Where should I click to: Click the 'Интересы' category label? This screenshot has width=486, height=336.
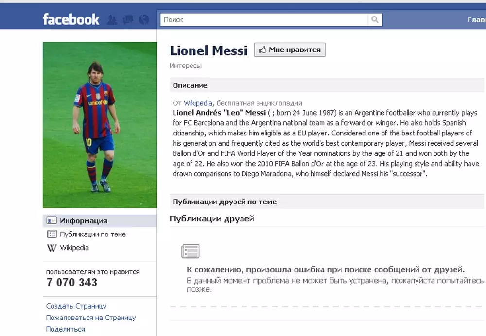coord(186,66)
